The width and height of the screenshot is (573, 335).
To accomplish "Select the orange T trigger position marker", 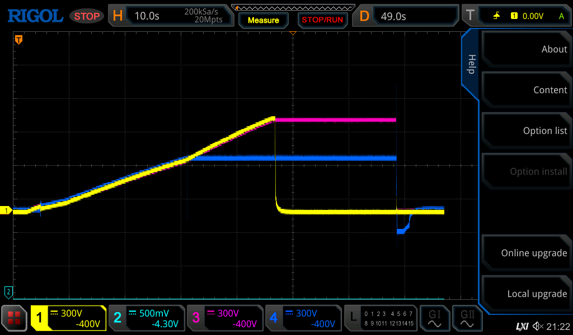I will tap(18, 40).
